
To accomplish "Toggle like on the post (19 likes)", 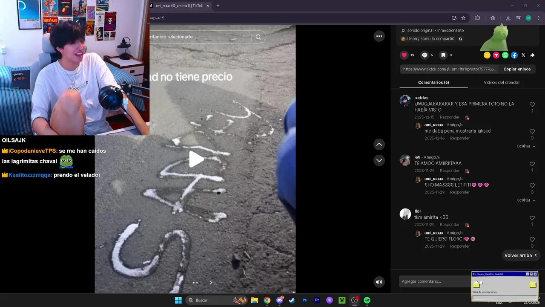I will [x=404, y=55].
